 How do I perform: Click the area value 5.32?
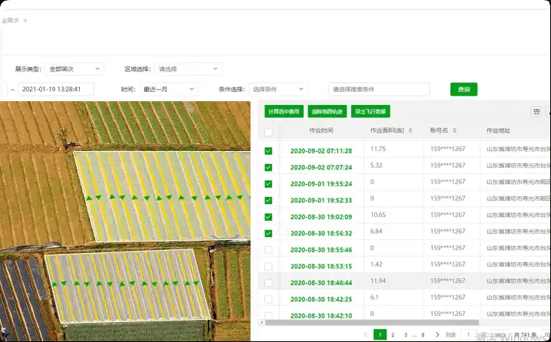pos(377,165)
